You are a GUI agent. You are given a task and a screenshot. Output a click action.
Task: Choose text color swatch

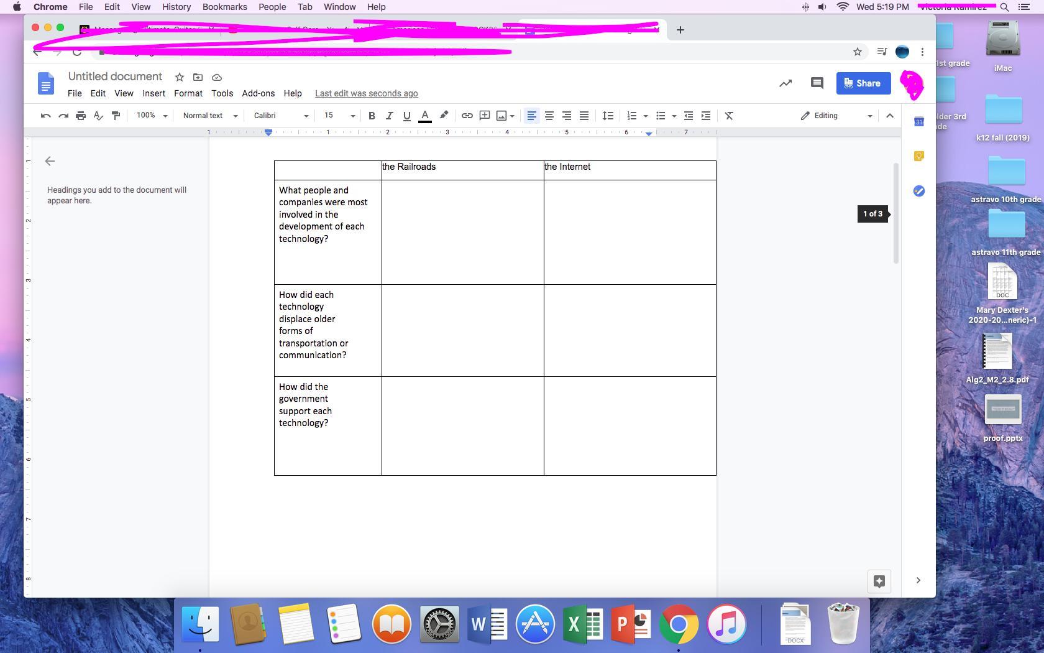425,116
